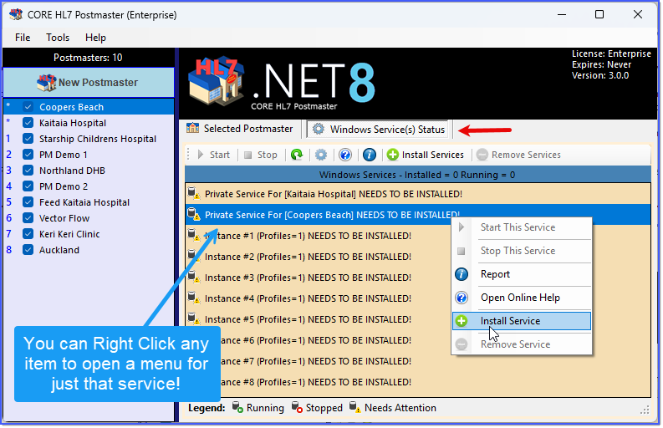This screenshot has height=428, width=663.
Task: Click Remove Services in the toolbar
Action: click(518, 155)
